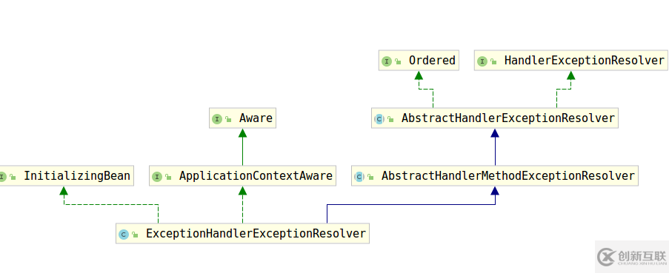Select the Ordered interface node
Screen dimensions: 669x273
(419, 60)
